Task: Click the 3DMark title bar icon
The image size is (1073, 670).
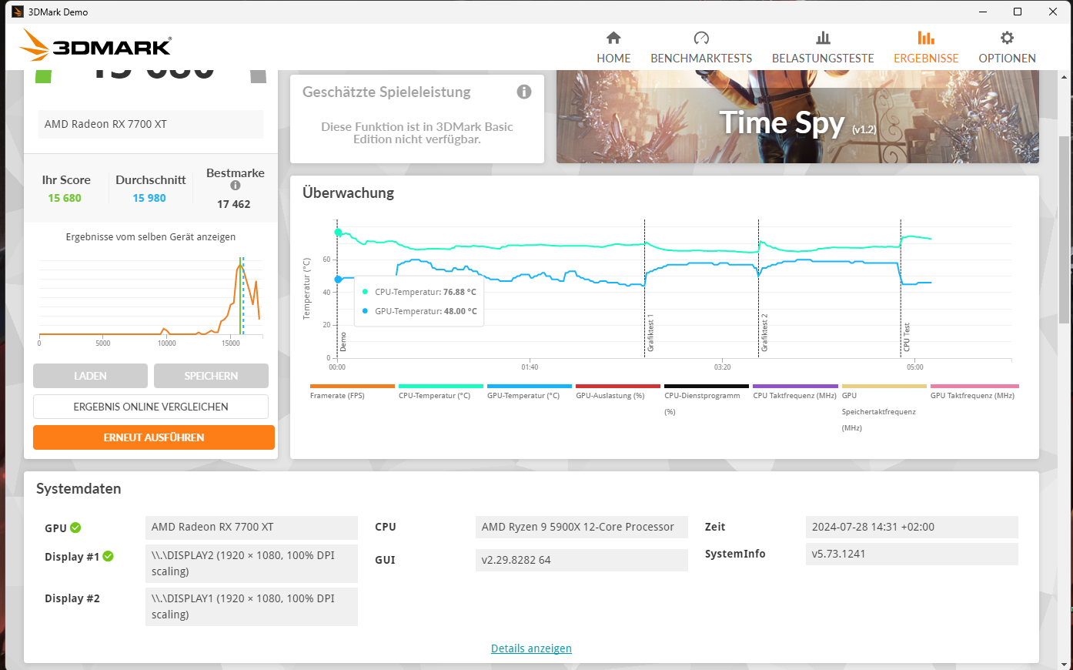Action: click(x=18, y=12)
